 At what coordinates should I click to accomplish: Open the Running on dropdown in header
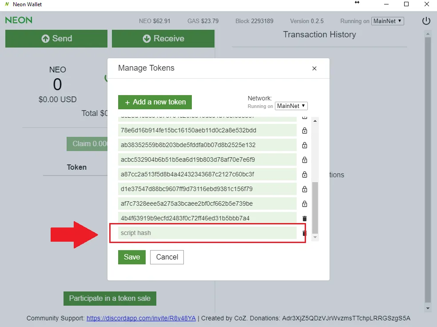pos(387,21)
